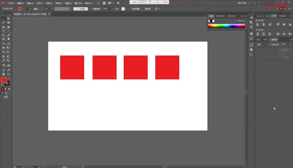Click the color spectrum bar
The height and width of the screenshot is (168, 293).
[226, 26]
